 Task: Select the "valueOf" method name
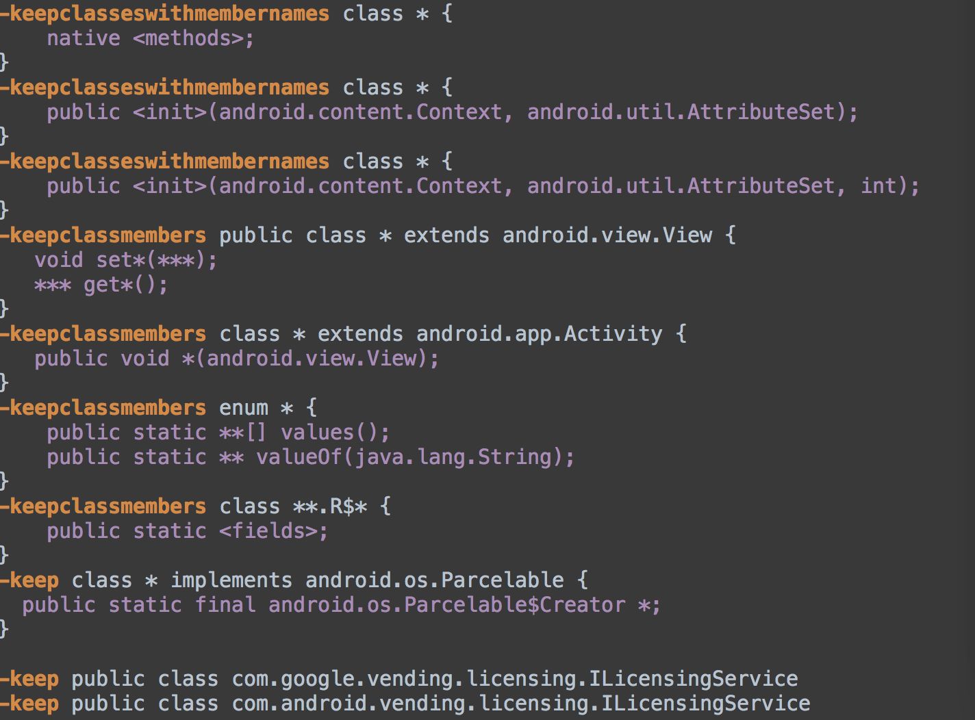(299, 457)
